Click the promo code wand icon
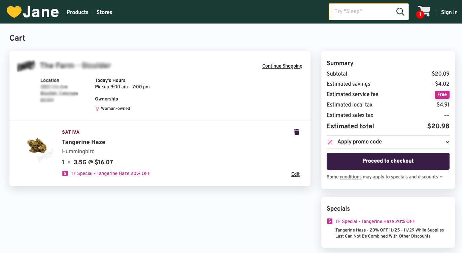462x253 pixels. tap(330, 142)
